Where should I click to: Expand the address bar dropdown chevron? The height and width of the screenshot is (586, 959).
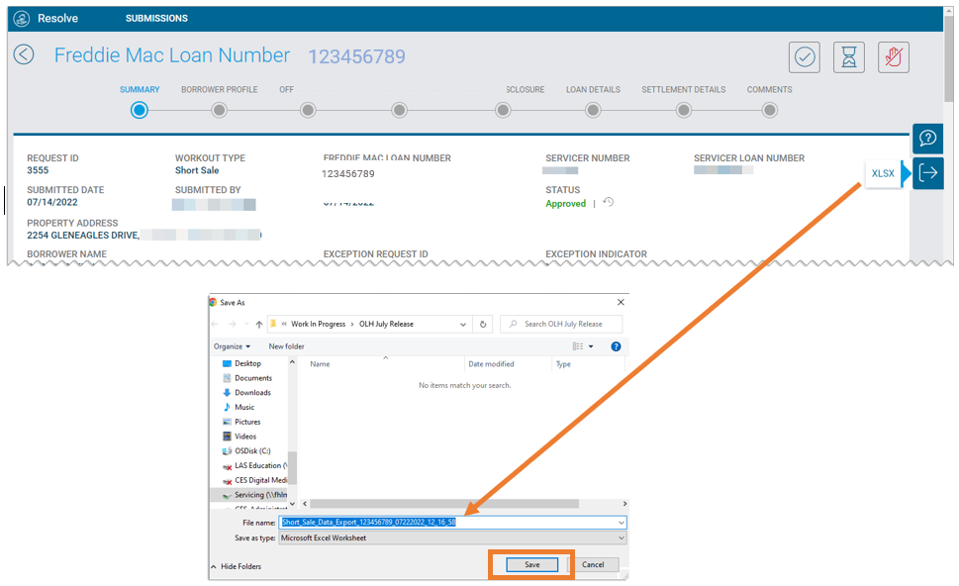pyautogui.click(x=463, y=325)
